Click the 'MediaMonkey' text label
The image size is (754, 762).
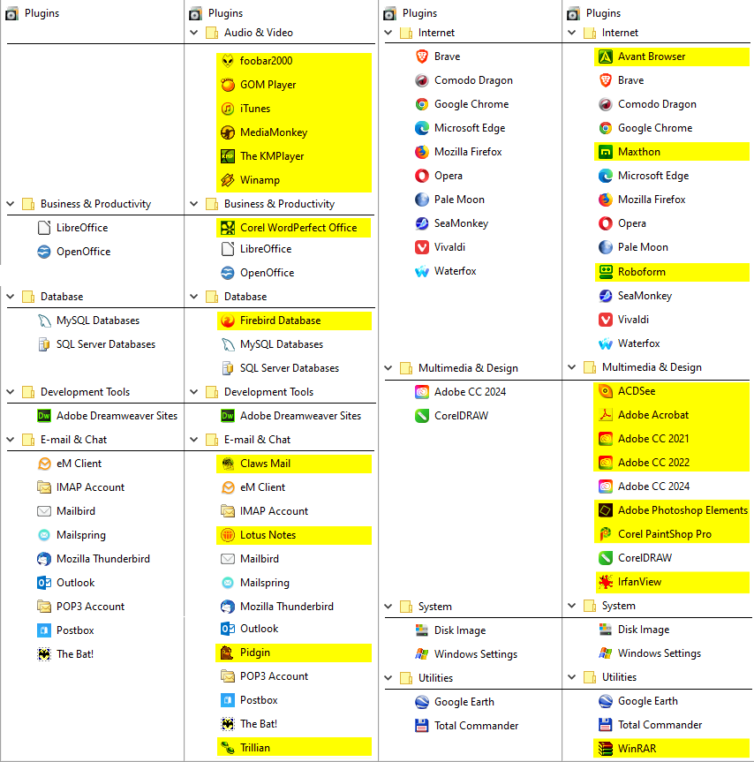(274, 132)
